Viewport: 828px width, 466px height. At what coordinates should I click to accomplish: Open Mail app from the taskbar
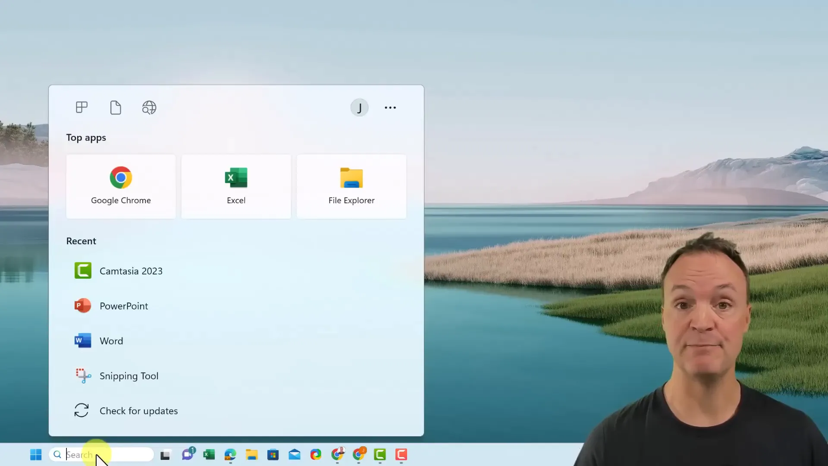[x=295, y=454]
